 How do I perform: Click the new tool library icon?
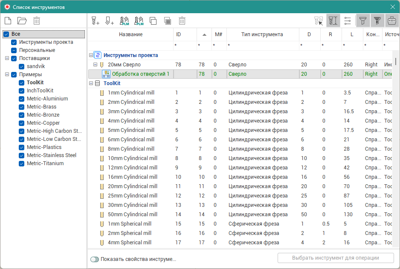click(x=7, y=20)
